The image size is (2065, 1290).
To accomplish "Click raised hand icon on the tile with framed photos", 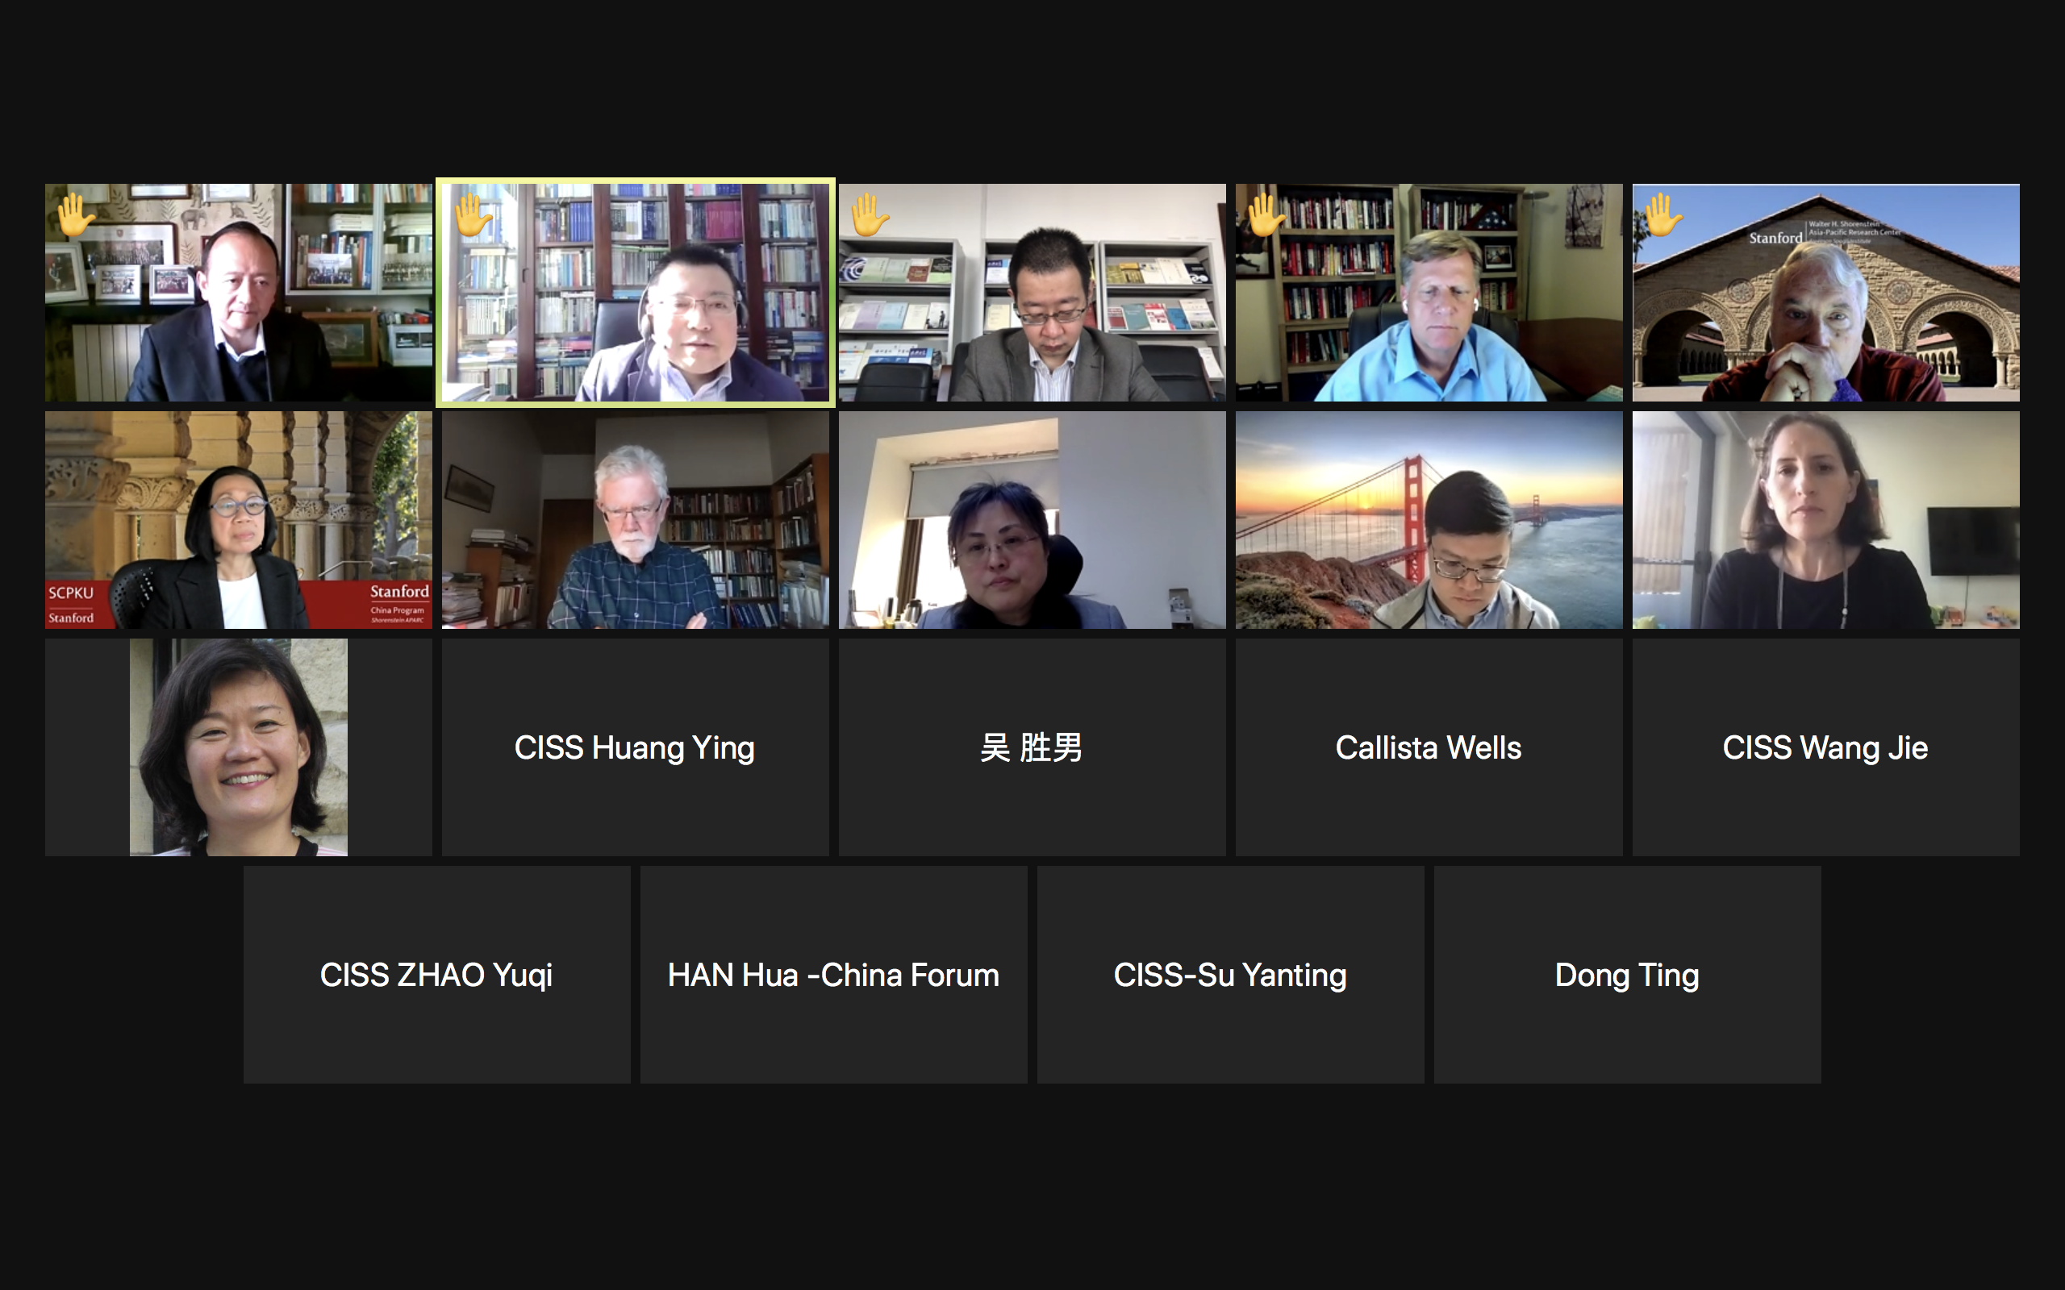I will point(76,215).
